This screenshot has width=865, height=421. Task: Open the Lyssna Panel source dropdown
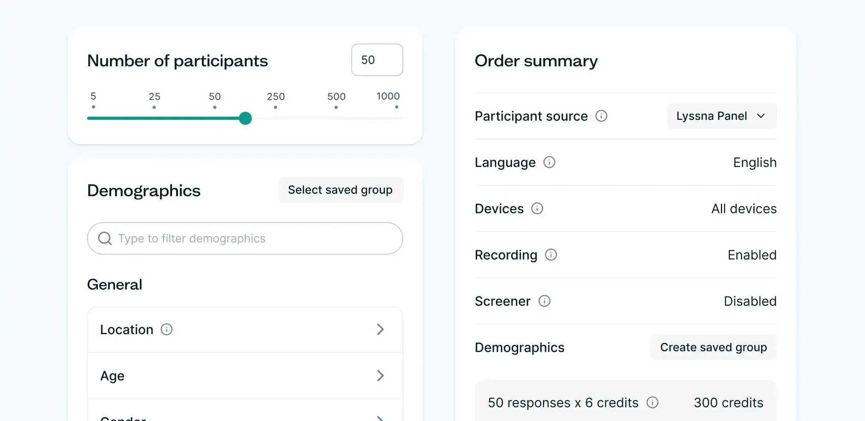click(x=721, y=116)
